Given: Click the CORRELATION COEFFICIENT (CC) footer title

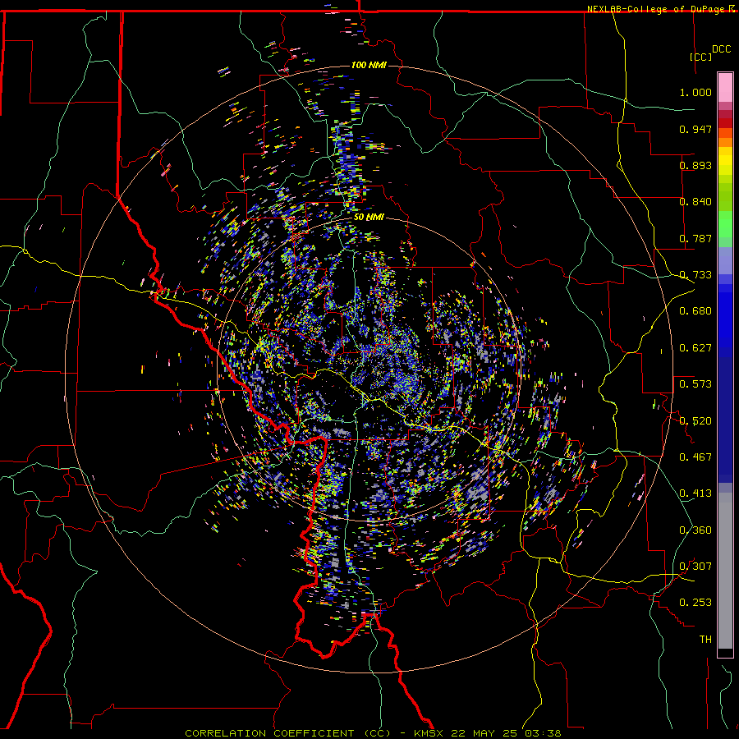Looking at the screenshot, I should coord(287,733).
